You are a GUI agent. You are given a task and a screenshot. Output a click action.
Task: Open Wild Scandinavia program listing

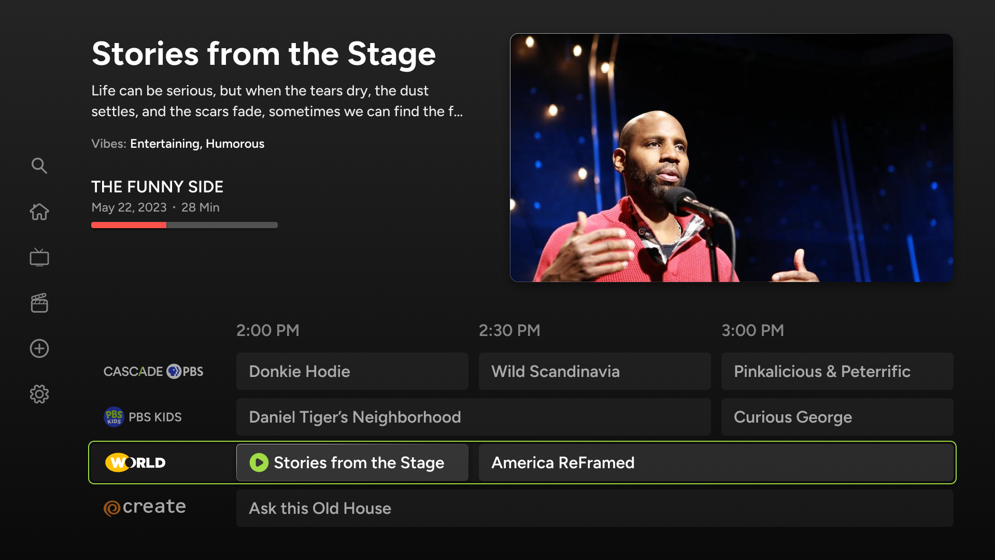[x=594, y=371]
